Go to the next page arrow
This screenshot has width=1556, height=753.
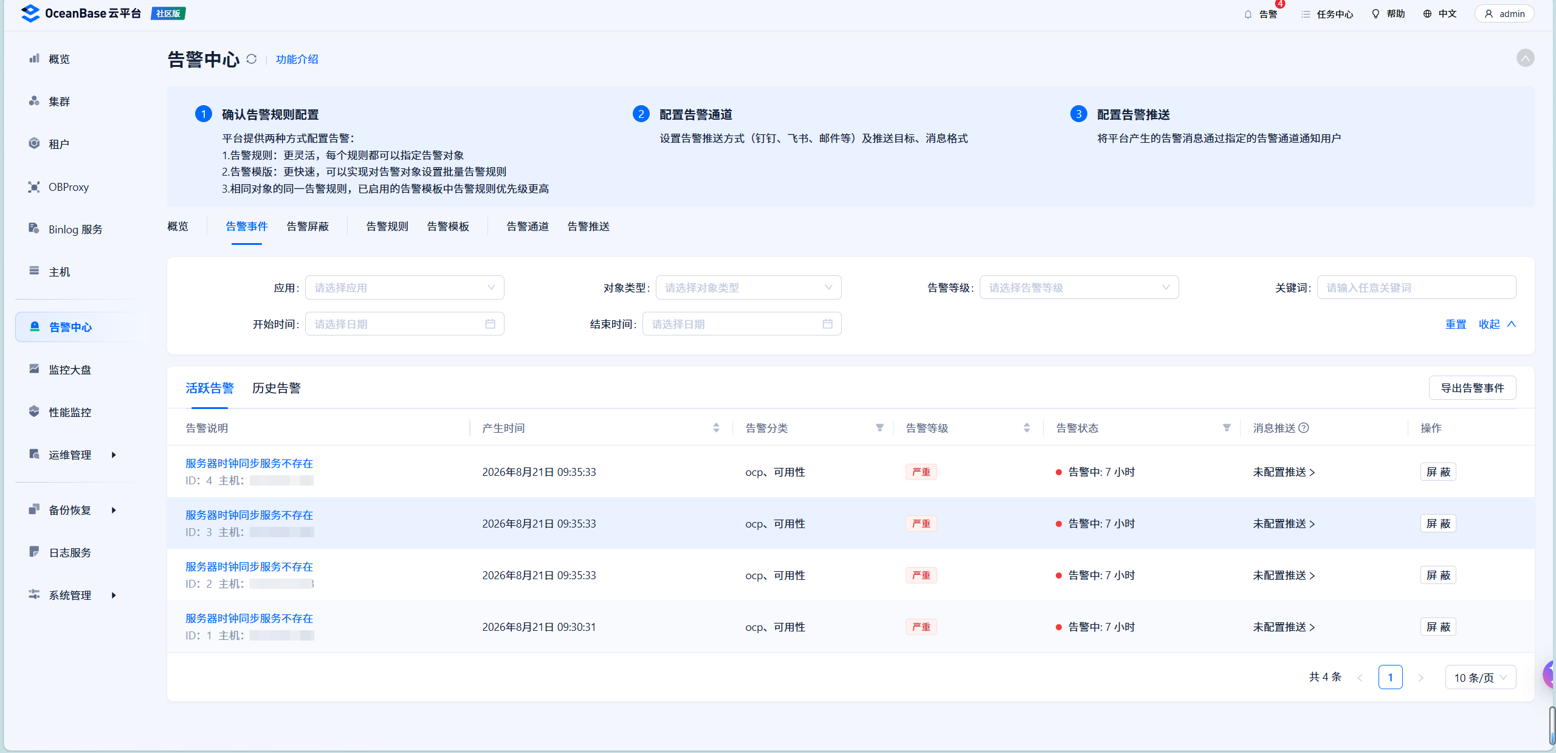(x=1420, y=677)
